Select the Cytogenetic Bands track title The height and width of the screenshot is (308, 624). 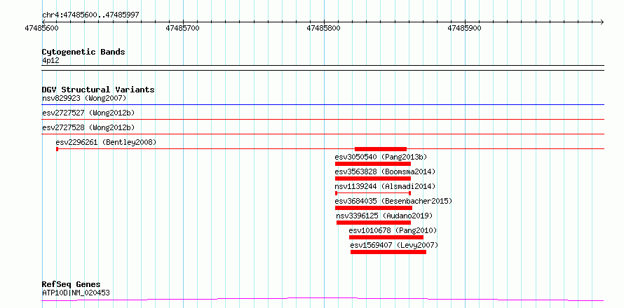83,52
